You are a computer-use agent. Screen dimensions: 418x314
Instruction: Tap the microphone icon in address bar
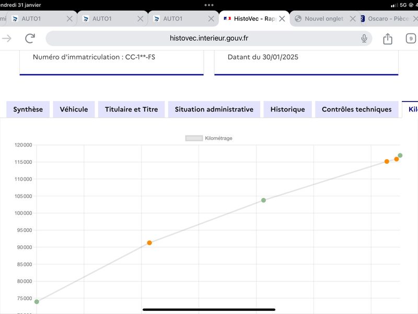(364, 38)
